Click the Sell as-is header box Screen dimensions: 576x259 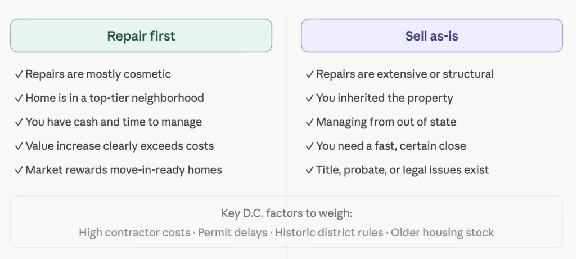pyautogui.click(x=431, y=35)
